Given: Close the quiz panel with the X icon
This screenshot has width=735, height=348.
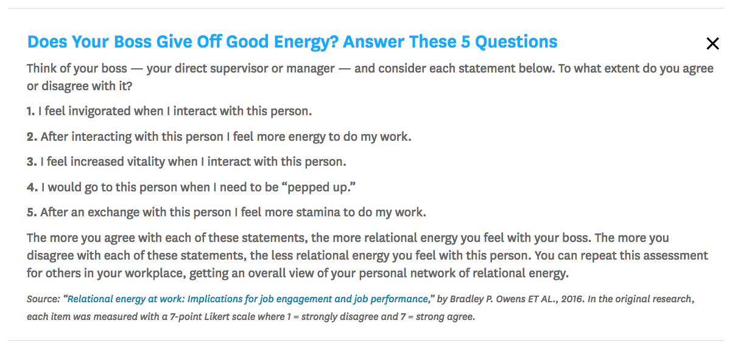Looking at the screenshot, I should 712,43.
